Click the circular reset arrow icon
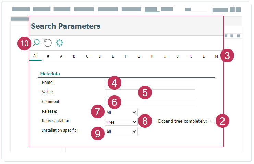254x164 pixels. [x=48, y=43]
